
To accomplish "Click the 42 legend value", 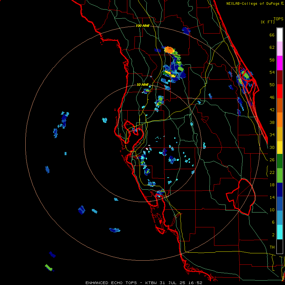I will (272, 110).
